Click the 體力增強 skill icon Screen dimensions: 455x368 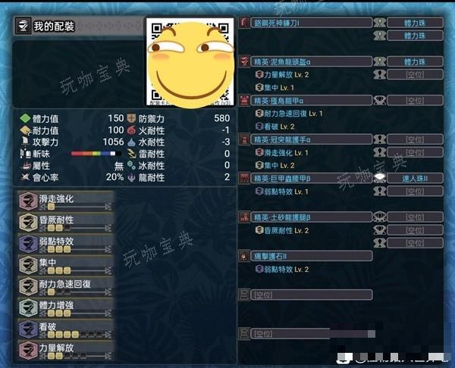(28, 307)
